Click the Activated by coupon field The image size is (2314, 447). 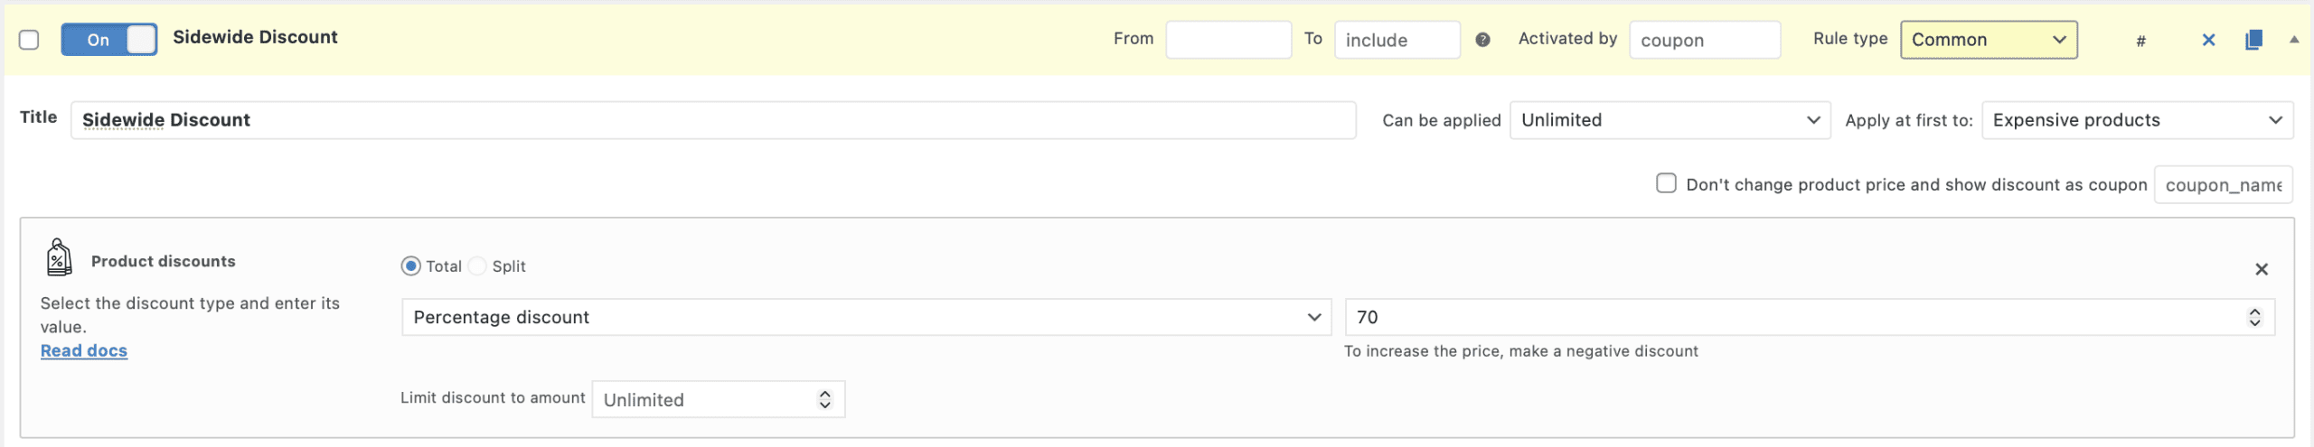1704,40
